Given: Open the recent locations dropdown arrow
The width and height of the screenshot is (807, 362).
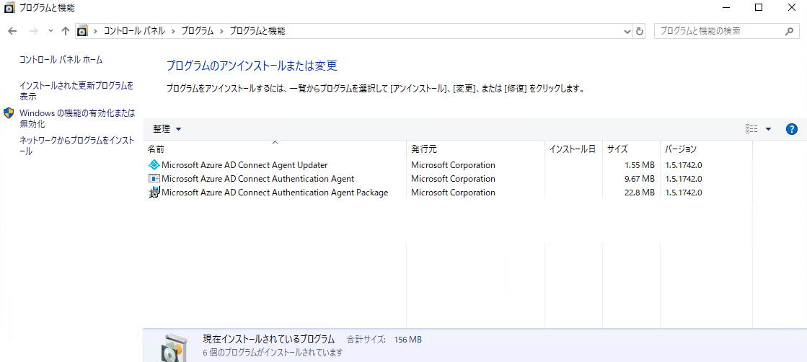Looking at the screenshot, I should coord(50,31).
